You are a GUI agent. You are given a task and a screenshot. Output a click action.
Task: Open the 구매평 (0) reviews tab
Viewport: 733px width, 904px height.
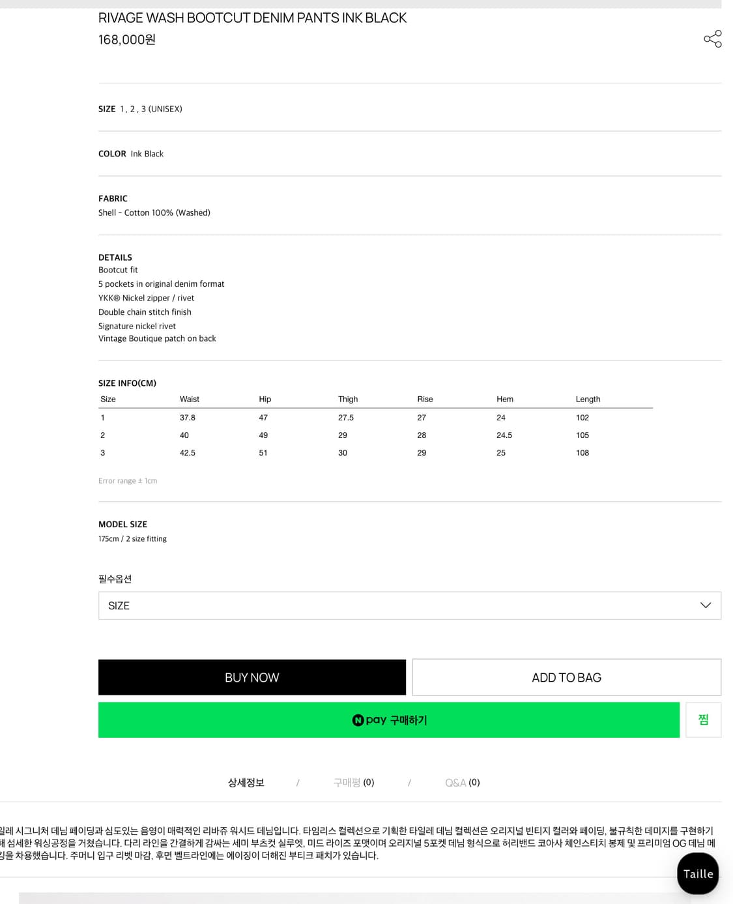click(x=353, y=782)
